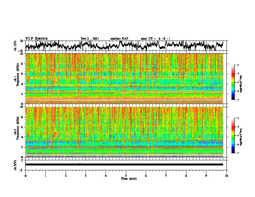Click inside the ch.2 spectrogram panel
Screen dimensions: 255x197
[x=124, y=132]
